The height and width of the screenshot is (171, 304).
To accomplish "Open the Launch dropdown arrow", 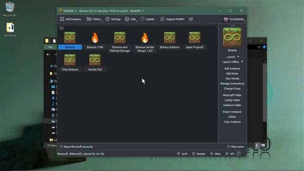I will click(238, 57).
